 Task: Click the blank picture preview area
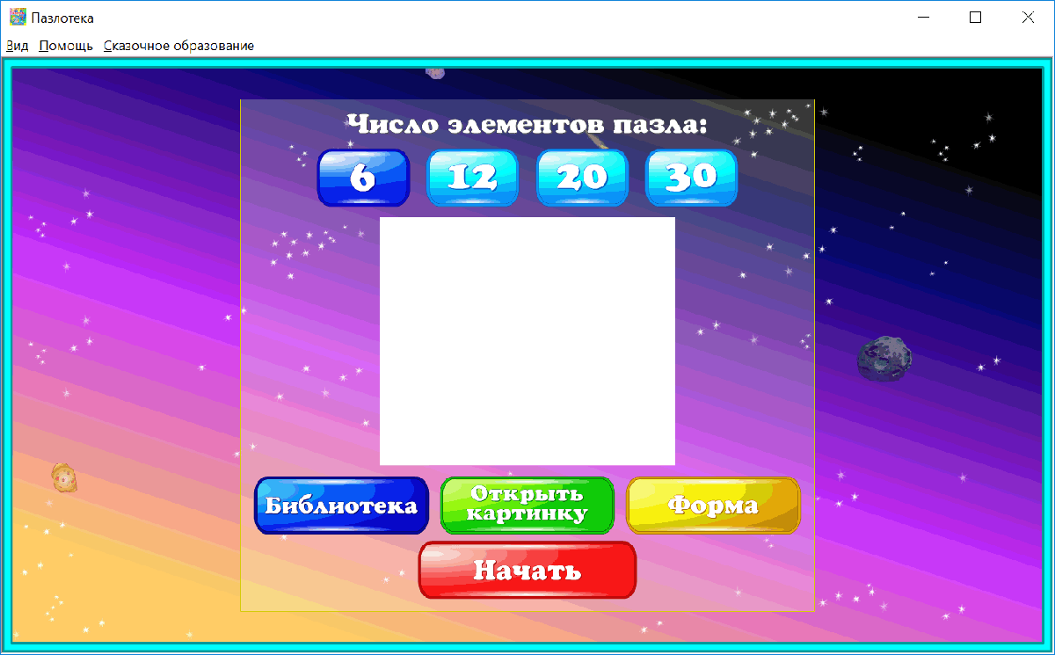coord(527,338)
